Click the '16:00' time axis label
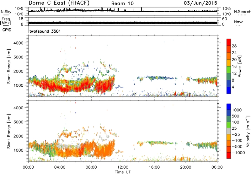This screenshot has height=174, width=251. click(154, 167)
